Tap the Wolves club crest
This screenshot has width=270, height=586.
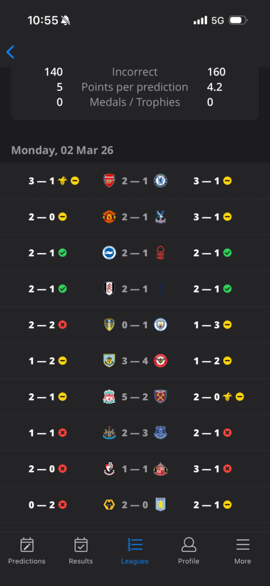(109, 505)
